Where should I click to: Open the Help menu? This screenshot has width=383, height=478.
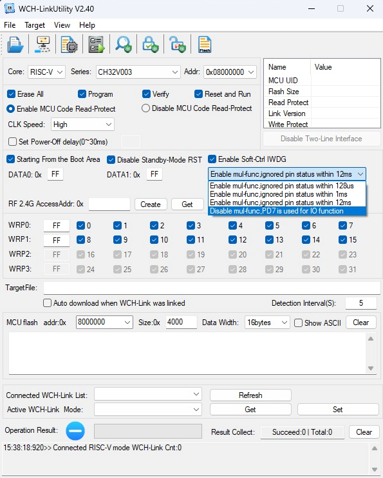tap(87, 25)
